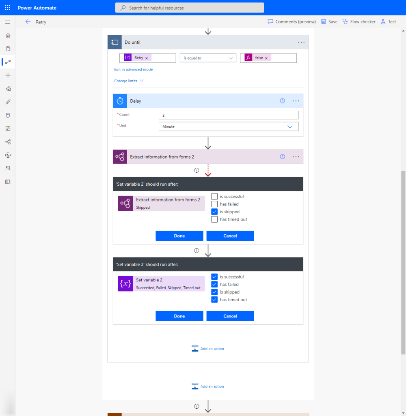Open Action items clipboard icon in sidebar
The width and height of the screenshot is (406, 416).
(x=8, y=49)
